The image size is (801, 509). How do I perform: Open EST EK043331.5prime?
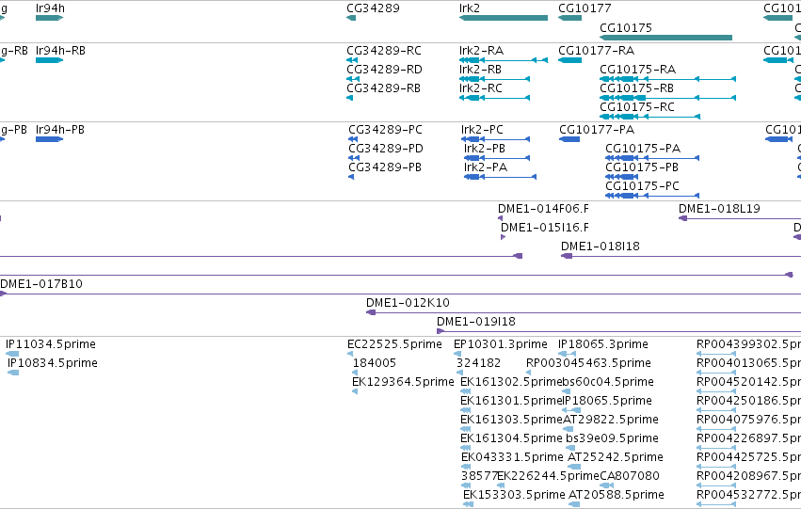coord(512,458)
